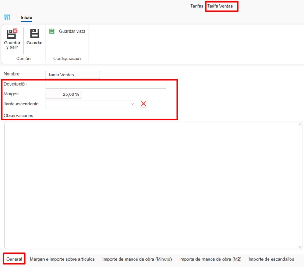Click the Tarifa Ventas window title
Screen dimensions: 304x267
pos(220,6)
